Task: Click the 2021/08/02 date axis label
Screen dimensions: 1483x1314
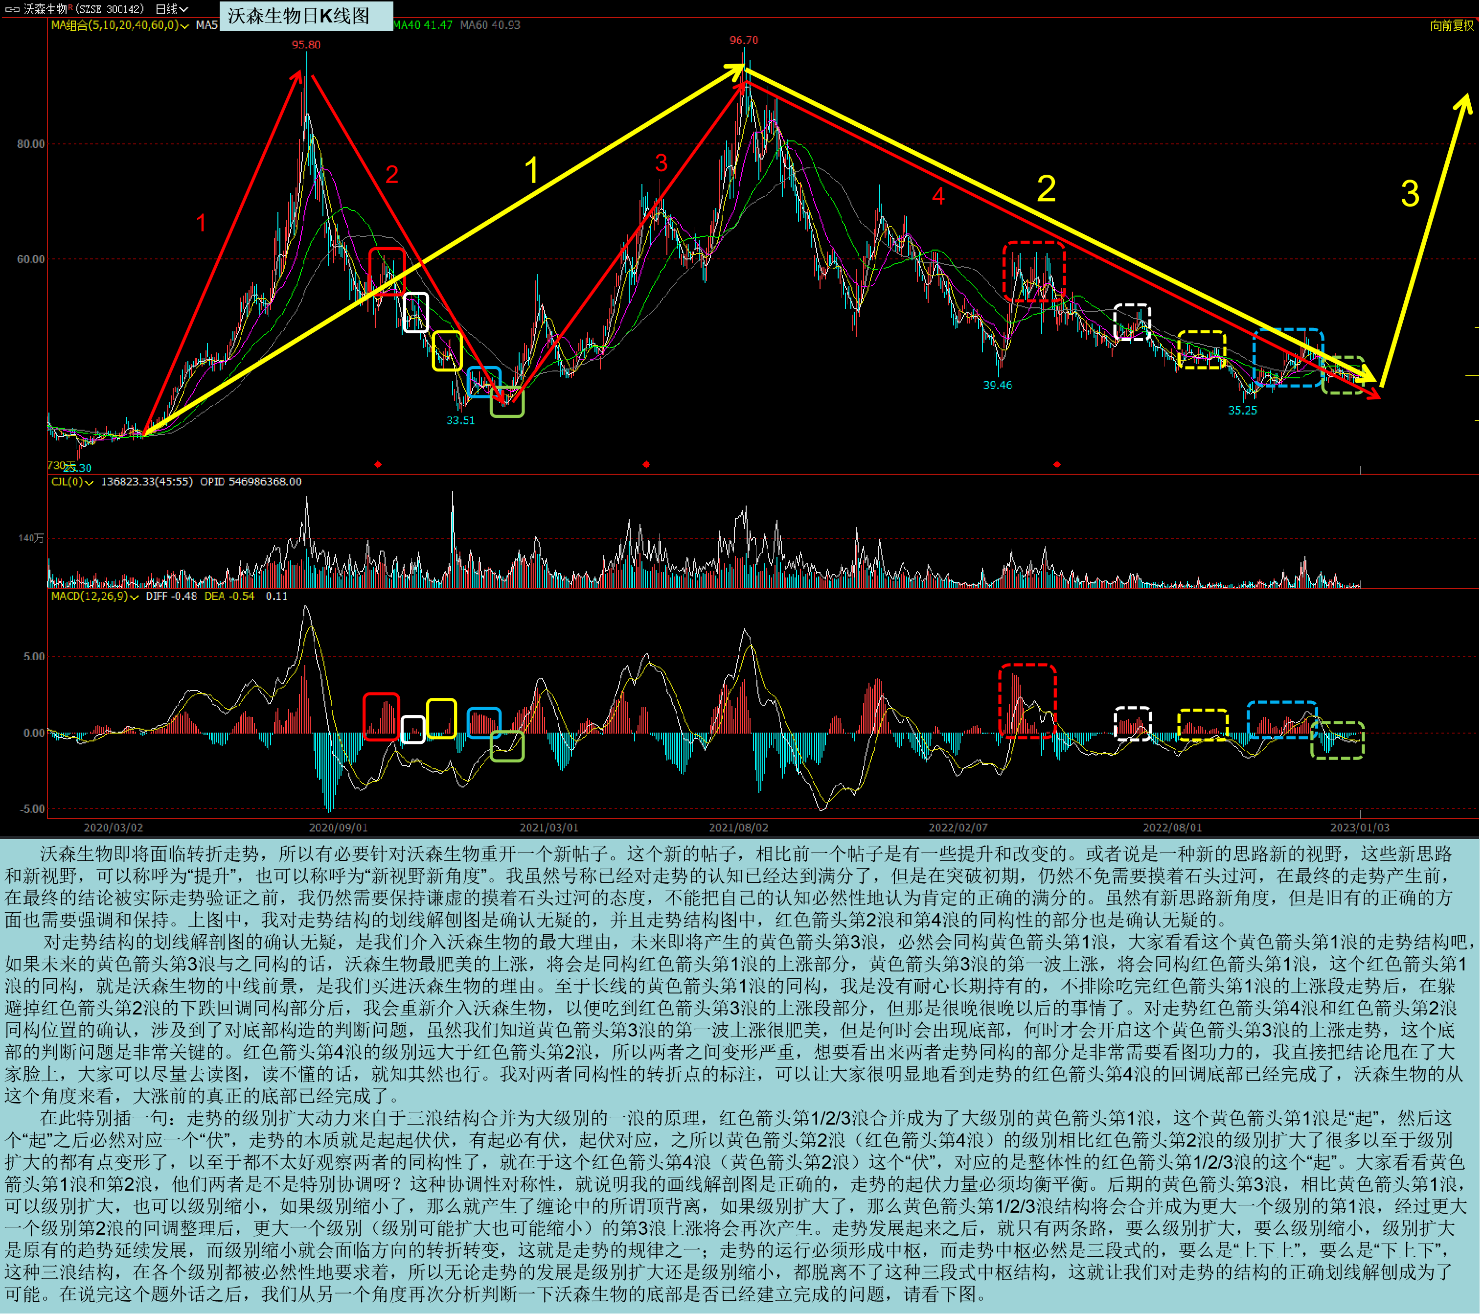Action: 739,828
